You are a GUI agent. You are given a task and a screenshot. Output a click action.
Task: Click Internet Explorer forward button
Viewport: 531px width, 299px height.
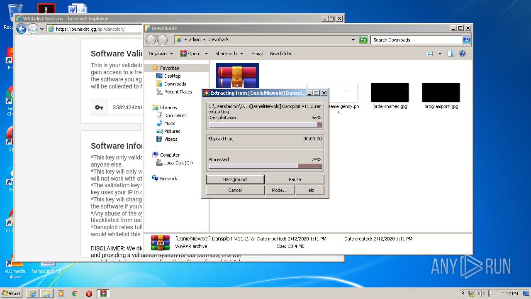(x=33, y=29)
